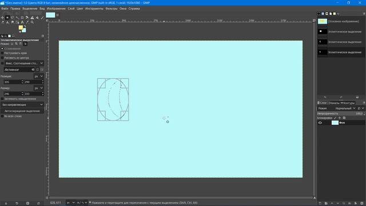Viewport: 366px width, 206px height.
Task: Select the Paintbrush tool
Action: pyautogui.click(x=42, y=18)
